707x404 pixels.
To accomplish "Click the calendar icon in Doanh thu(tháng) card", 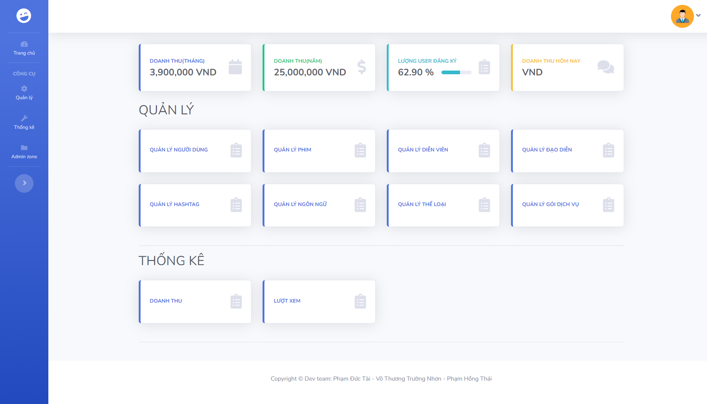I will tap(235, 67).
